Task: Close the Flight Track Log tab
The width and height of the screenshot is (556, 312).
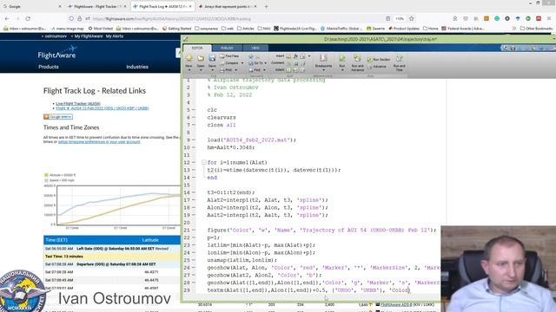Action: tap(190, 6)
